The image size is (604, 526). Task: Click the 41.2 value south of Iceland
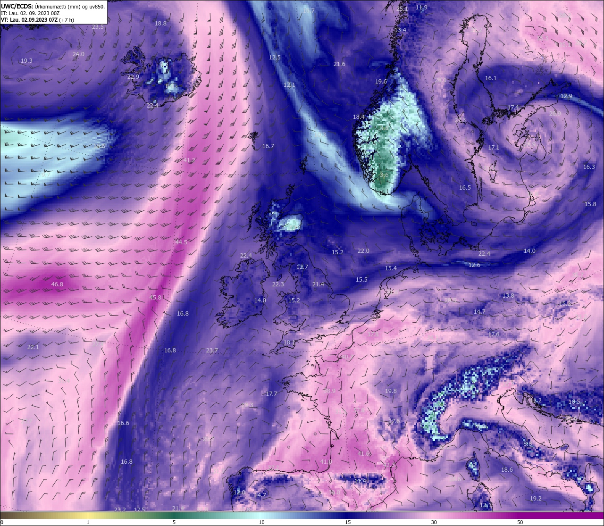click(x=189, y=160)
